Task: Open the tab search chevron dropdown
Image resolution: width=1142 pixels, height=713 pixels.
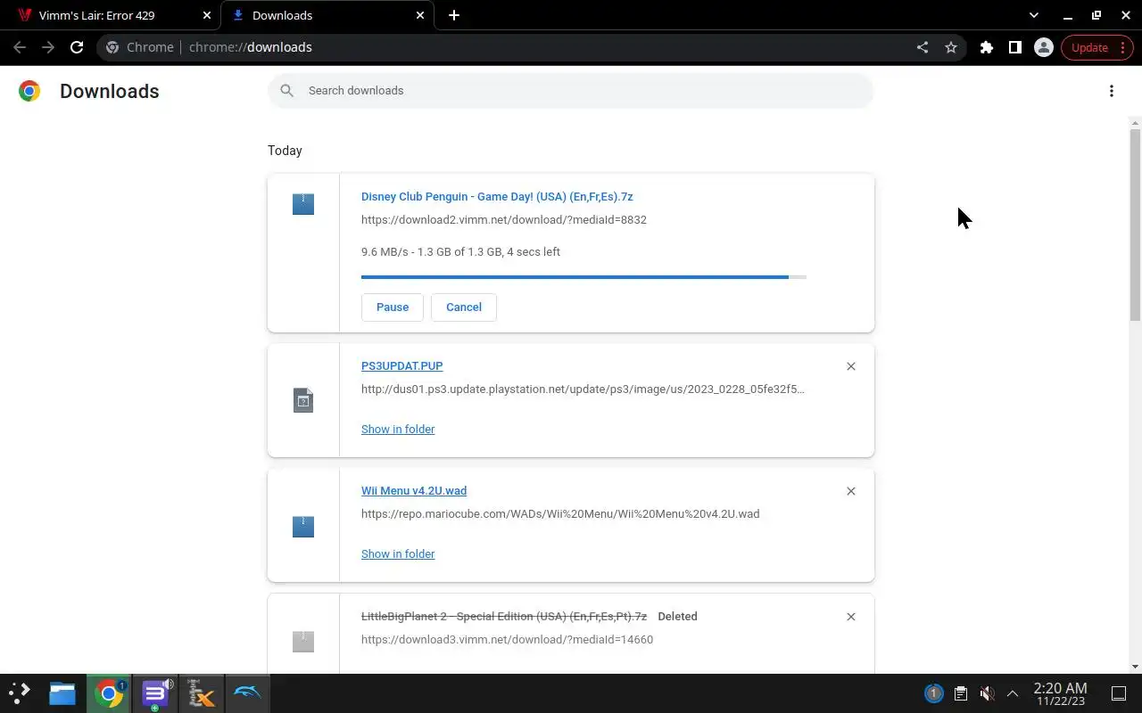Action: (1034, 15)
